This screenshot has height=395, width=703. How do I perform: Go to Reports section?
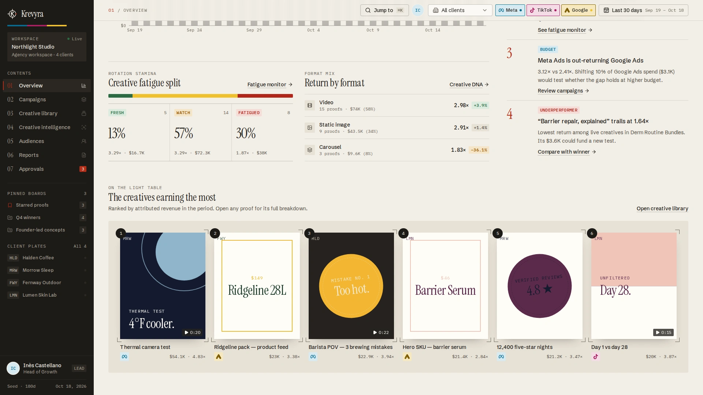point(47,155)
